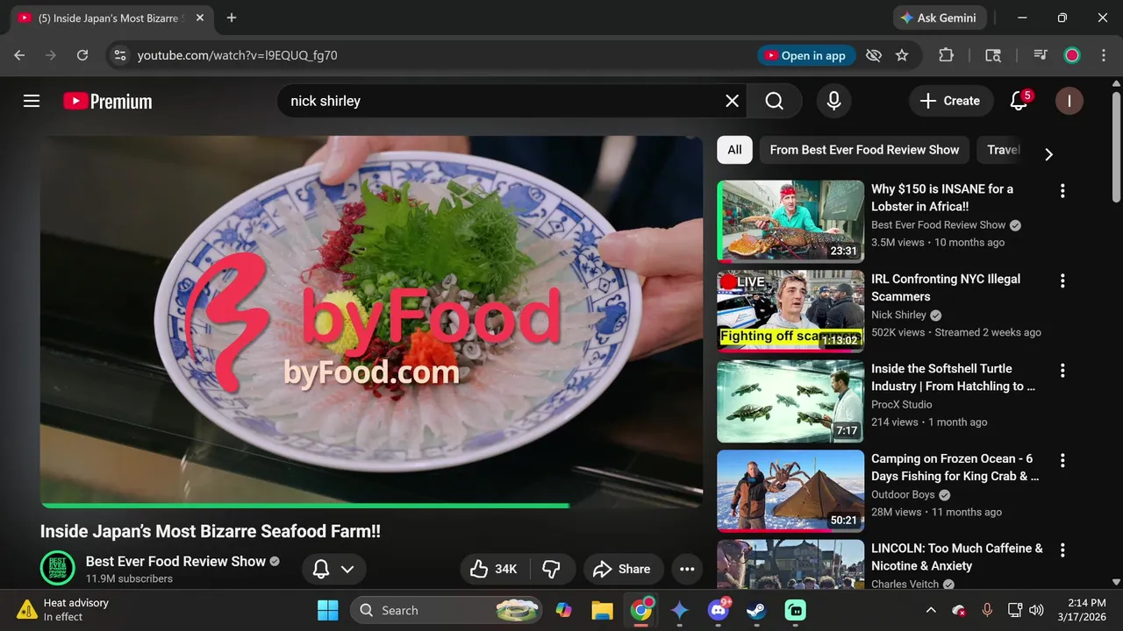This screenshot has width=1123, height=631.
Task: Open ProcX Studio channel link
Action: click(902, 404)
